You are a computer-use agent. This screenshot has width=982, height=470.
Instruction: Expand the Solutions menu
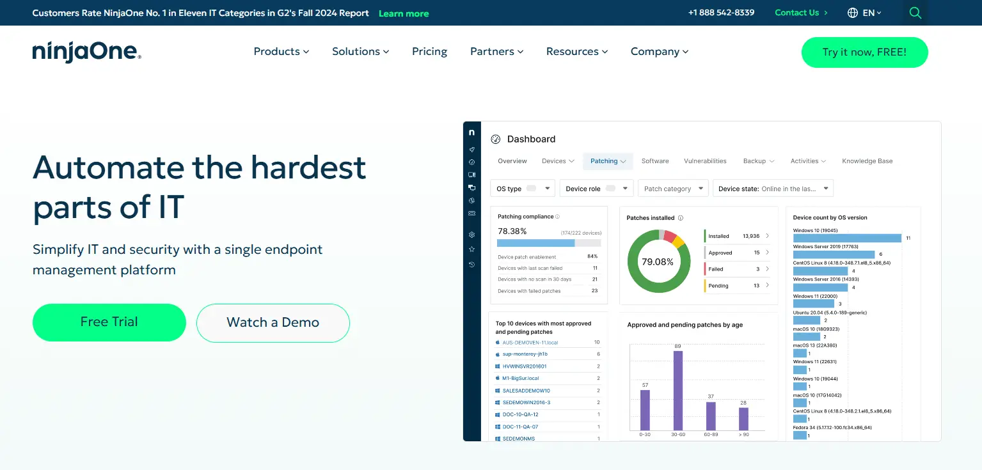(x=361, y=52)
